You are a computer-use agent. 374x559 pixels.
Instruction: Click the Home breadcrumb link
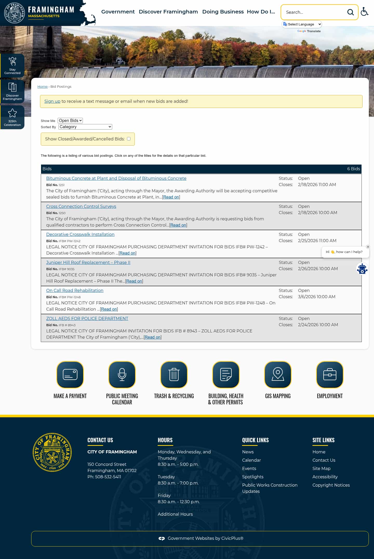(x=42, y=86)
